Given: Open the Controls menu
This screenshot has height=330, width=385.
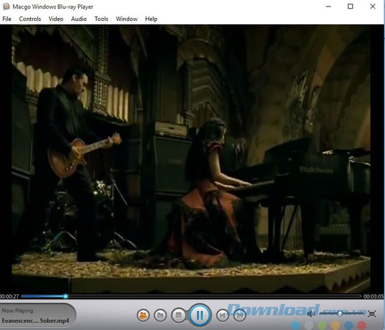Looking at the screenshot, I should coord(30,19).
